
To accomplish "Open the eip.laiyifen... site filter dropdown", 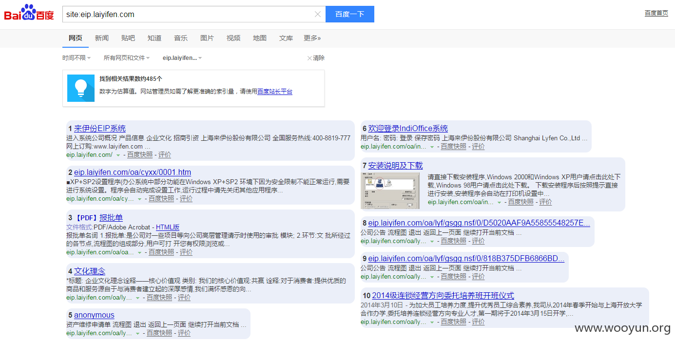I will (182, 58).
